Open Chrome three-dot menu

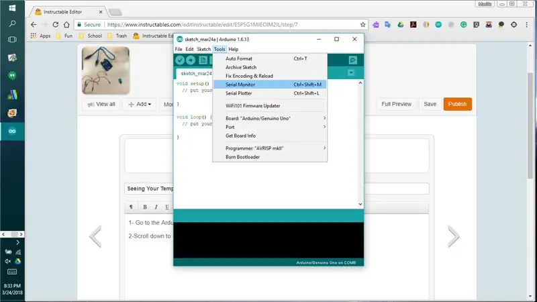[527, 25]
